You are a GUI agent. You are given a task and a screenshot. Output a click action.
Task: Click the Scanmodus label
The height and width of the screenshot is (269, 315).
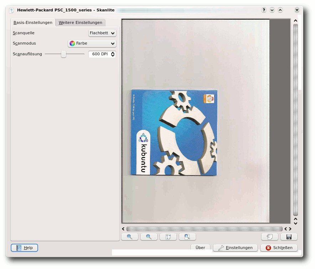pyautogui.click(x=24, y=44)
